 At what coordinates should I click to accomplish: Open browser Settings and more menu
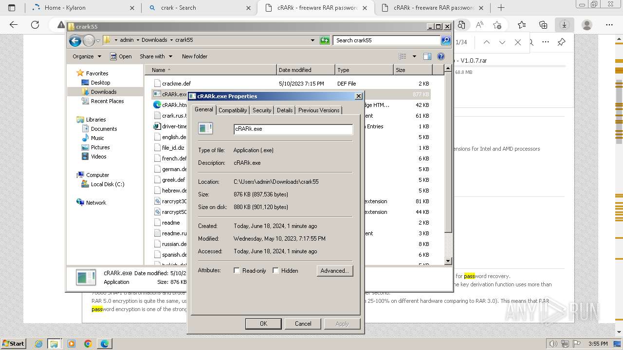tap(609, 25)
